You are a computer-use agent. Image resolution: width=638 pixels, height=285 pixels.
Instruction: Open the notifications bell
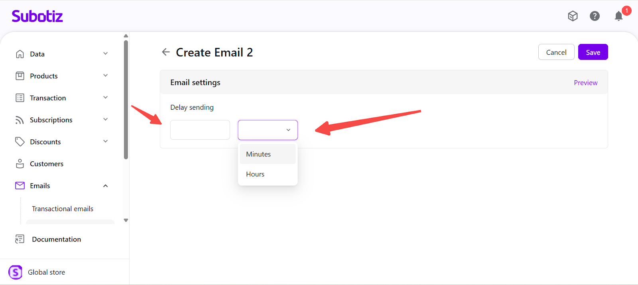pos(618,16)
